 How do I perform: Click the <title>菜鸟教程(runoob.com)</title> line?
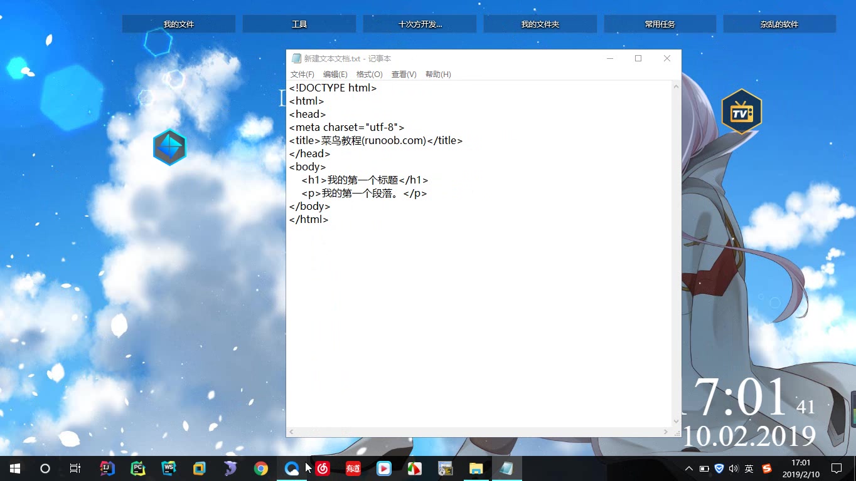(376, 140)
